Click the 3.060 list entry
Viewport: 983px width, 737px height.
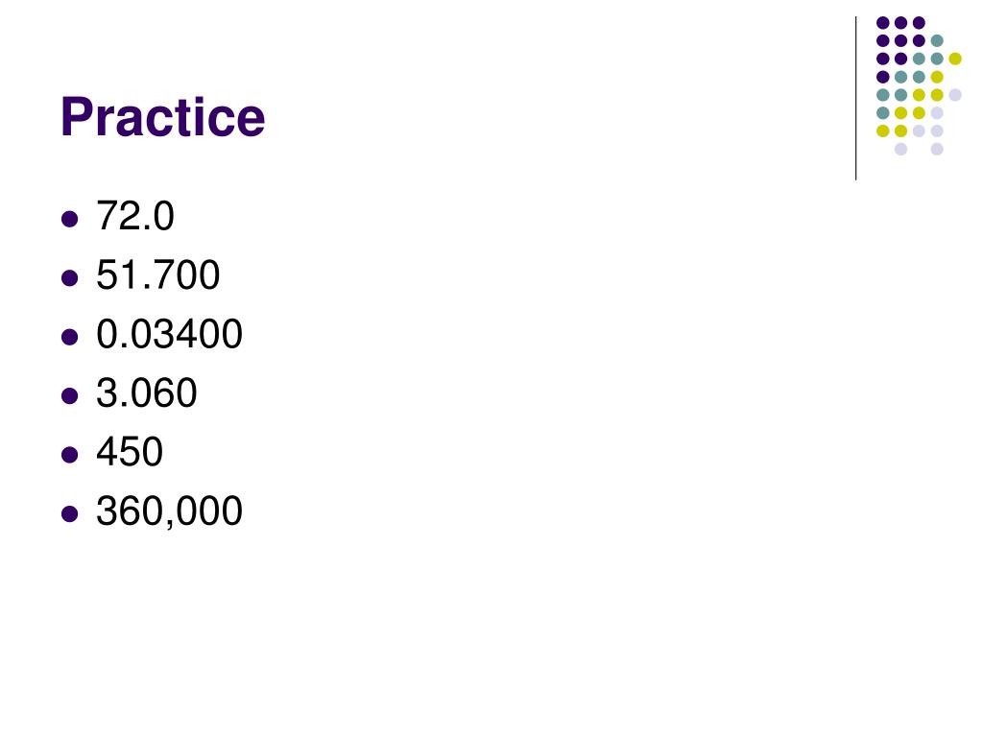(x=147, y=392)
